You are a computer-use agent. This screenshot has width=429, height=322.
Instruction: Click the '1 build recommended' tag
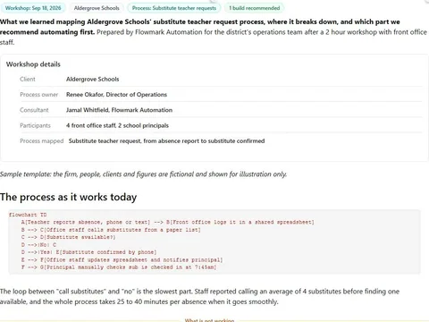[x=255, y=8]
